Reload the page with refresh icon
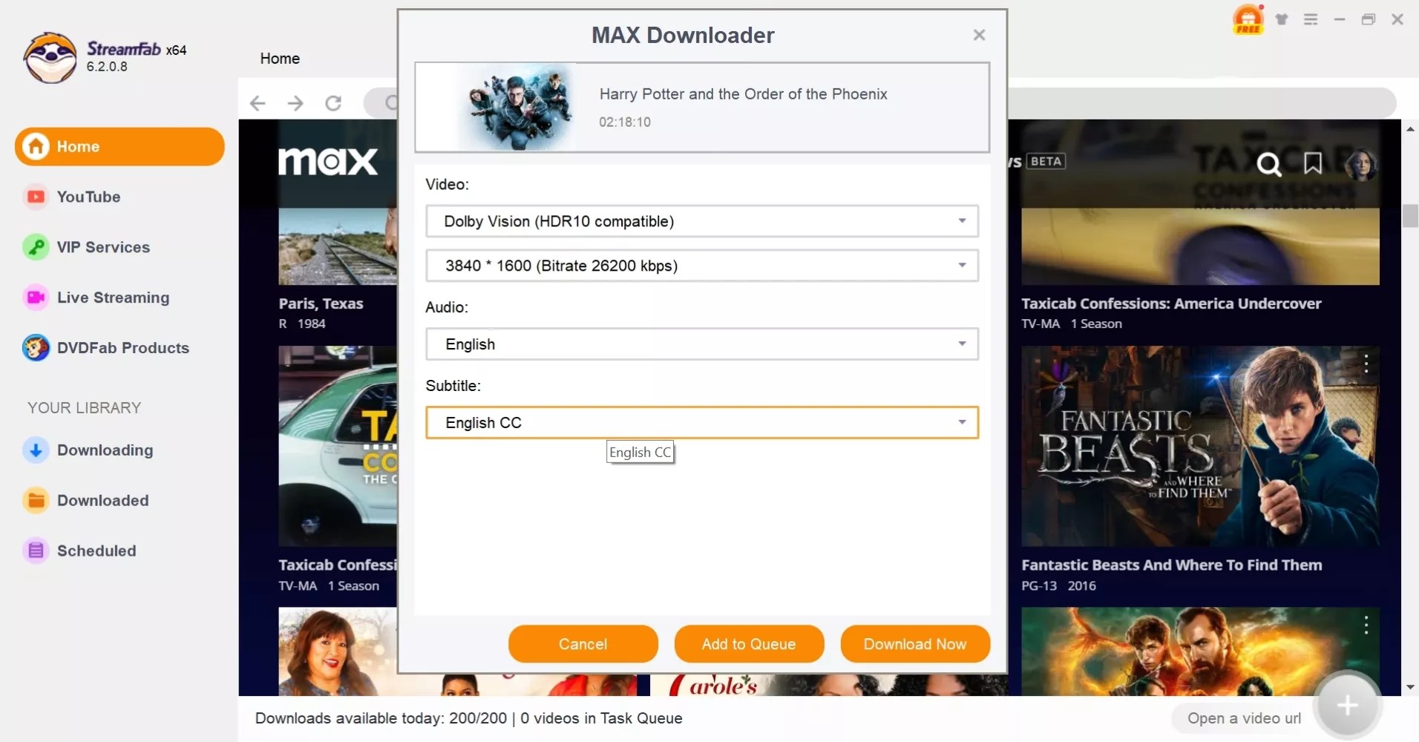1419x742 pixels. coord(333,103)
